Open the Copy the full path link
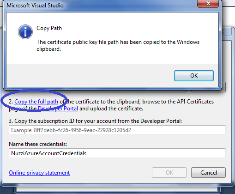 point(36,102)
